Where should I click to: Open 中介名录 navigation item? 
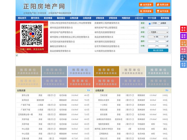click(x=152, y=18)
